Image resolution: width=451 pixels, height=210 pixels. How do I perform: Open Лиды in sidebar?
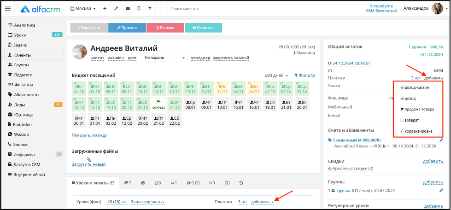click(x=19, y=105)
